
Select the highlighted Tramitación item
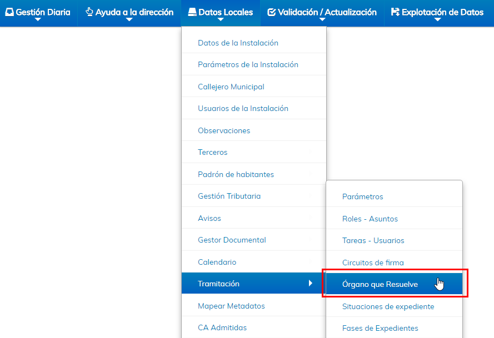click(x=254, y=283)
